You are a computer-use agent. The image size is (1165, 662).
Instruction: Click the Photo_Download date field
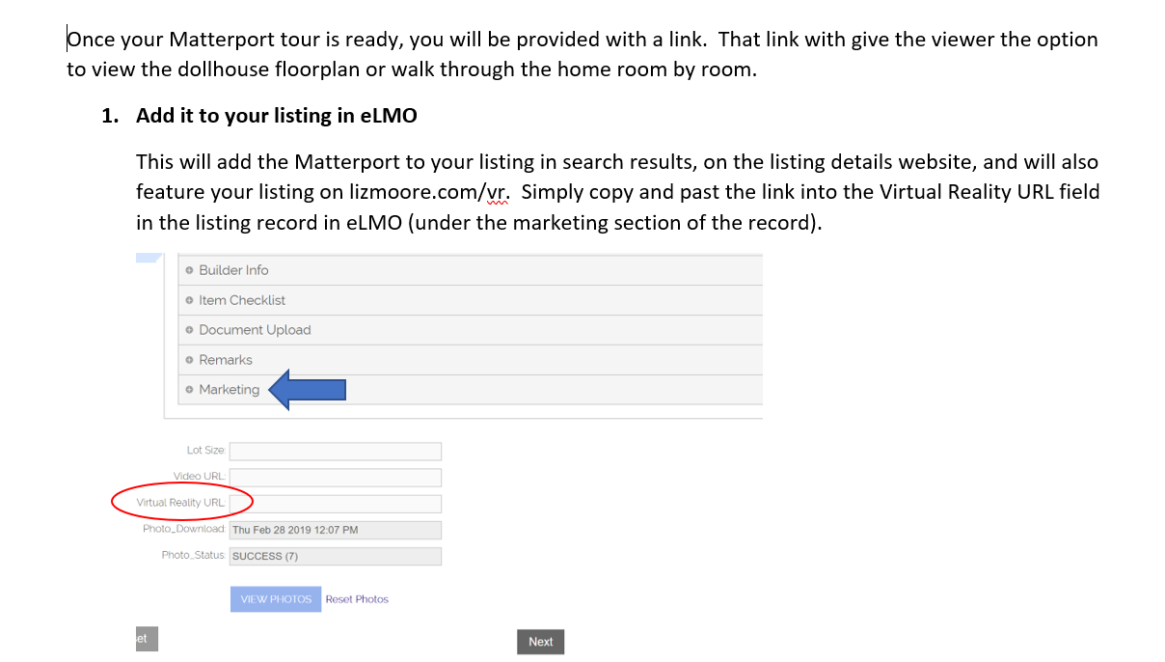[335, 530]
